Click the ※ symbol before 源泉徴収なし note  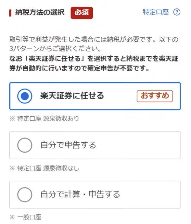coord(12,168)
